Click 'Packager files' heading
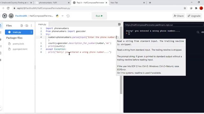204x114 pixels. [x=14, y=38]
